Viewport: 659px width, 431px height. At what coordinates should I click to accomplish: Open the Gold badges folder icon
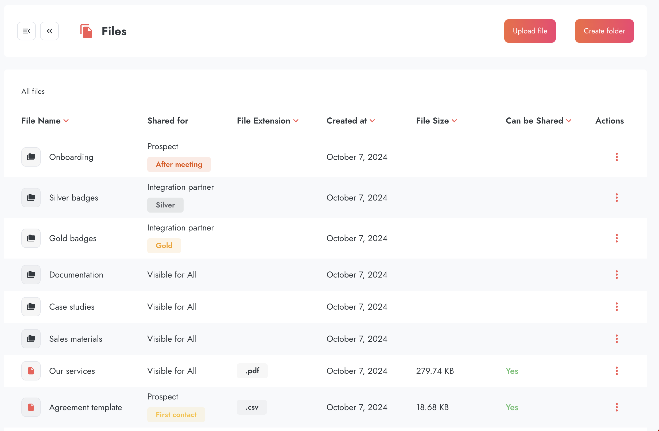coord(31,238)
